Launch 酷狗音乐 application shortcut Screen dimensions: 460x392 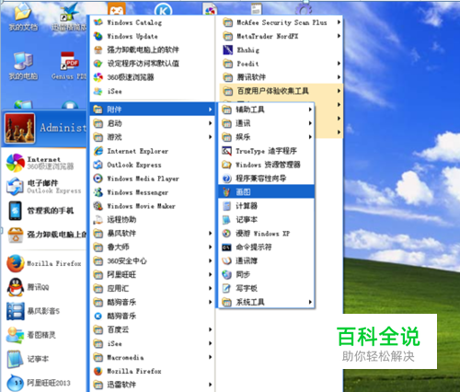[153, 316]
